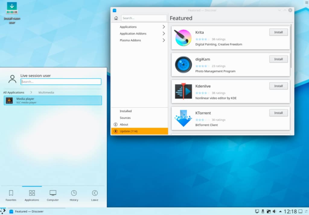Install KTorrent
Image resolution: width=309 pixels, height=215 pixels.
point(279,113)
